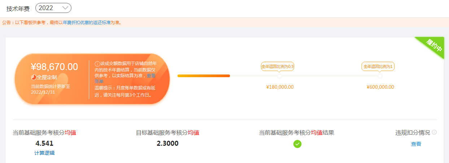The image size is (449, 163).
Task: Select the circle marker above ¥180,000.00
Action: [x=280, y=76]
